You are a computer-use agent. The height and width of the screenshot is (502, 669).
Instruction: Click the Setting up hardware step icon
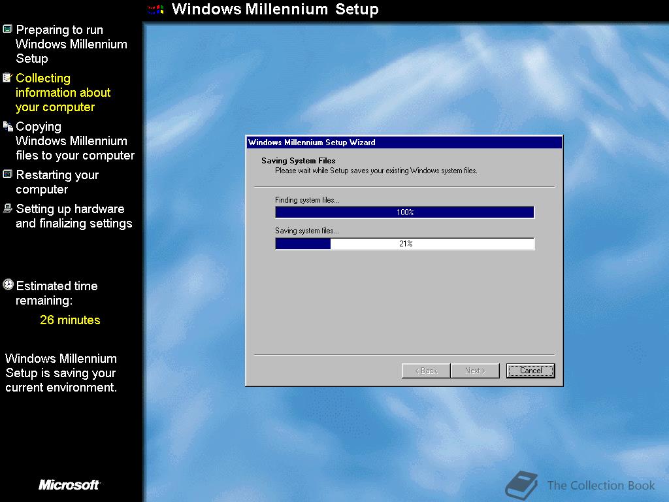[x=7, y=208]
